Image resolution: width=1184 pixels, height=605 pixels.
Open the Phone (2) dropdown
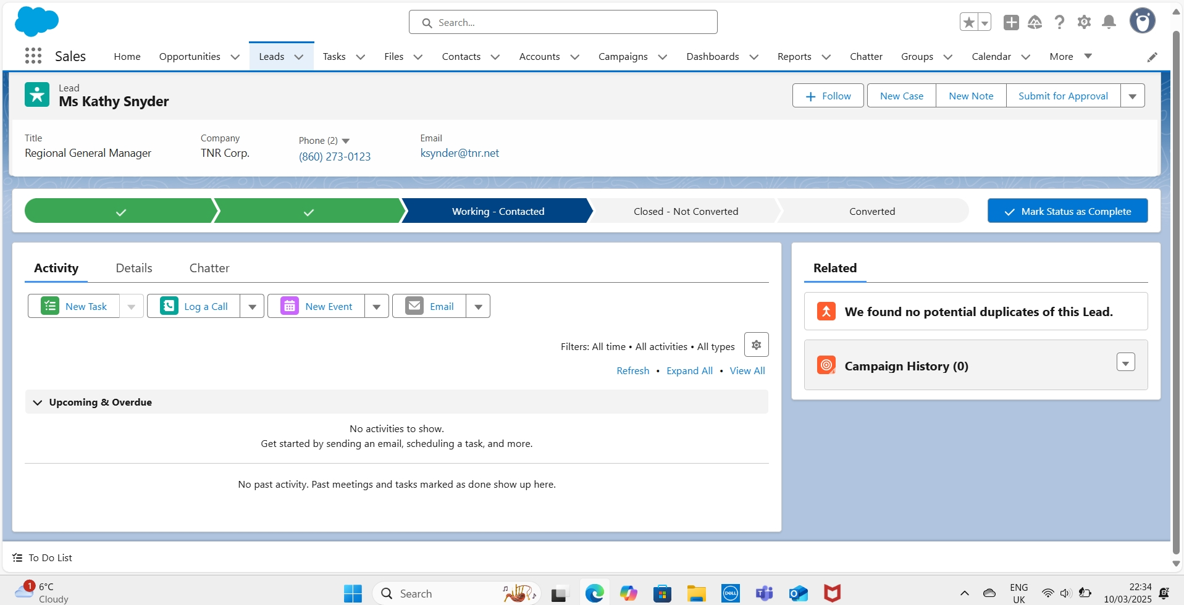(x=346, y=140)
